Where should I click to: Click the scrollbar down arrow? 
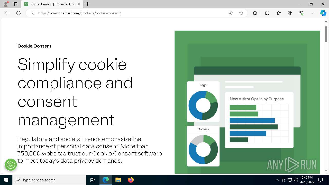[x=326, y=170]
